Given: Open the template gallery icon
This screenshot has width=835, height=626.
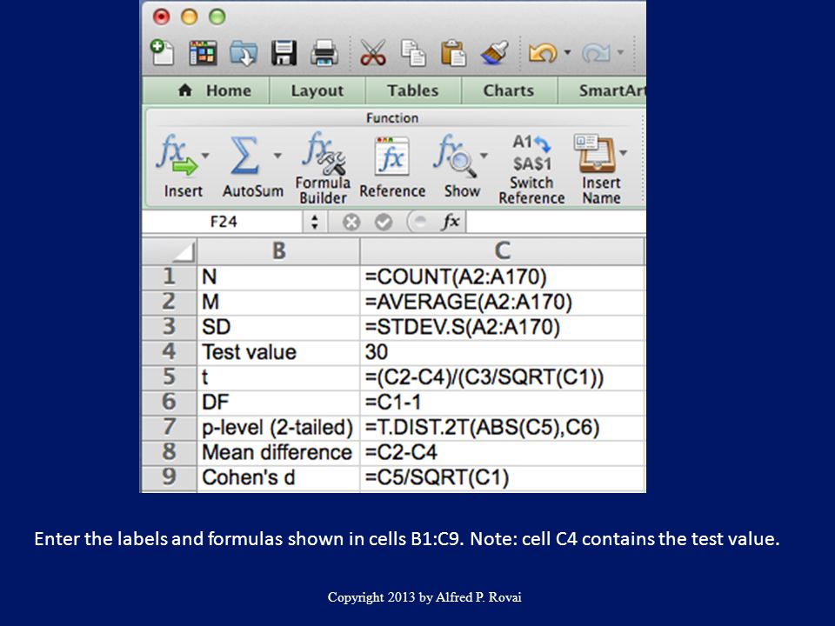Looking at the screenshot, I should (x=203, y=53).
